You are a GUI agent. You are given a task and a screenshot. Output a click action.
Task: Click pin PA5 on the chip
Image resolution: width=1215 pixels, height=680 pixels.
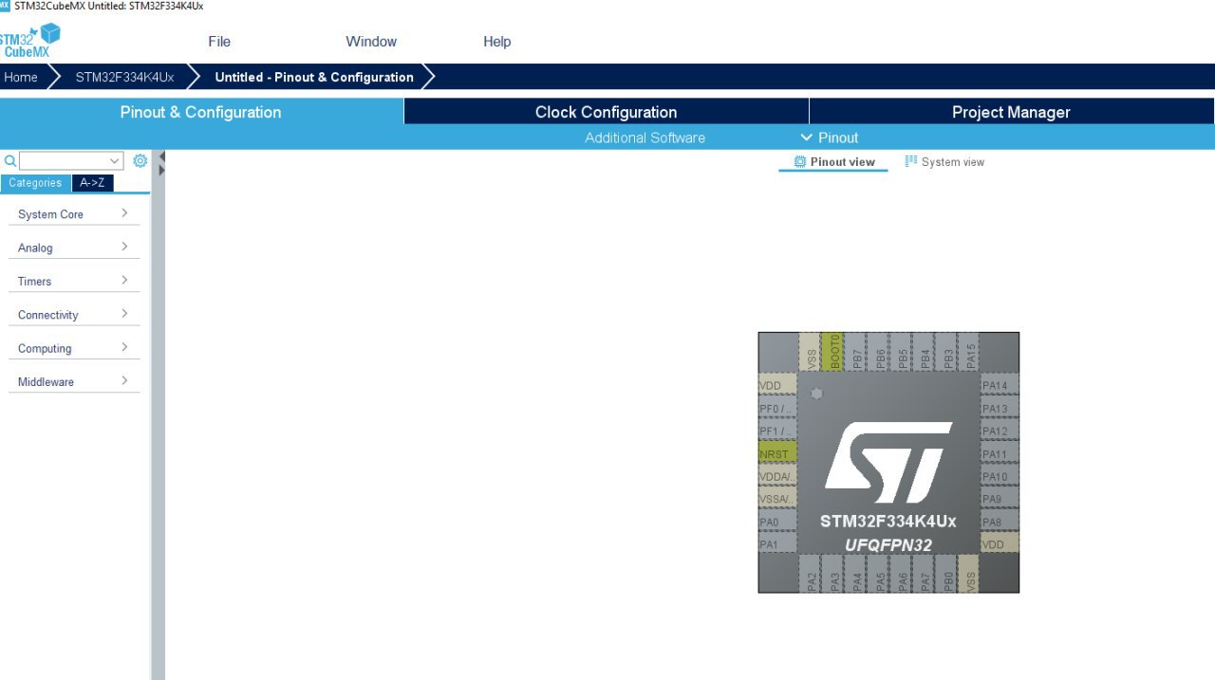879,574
